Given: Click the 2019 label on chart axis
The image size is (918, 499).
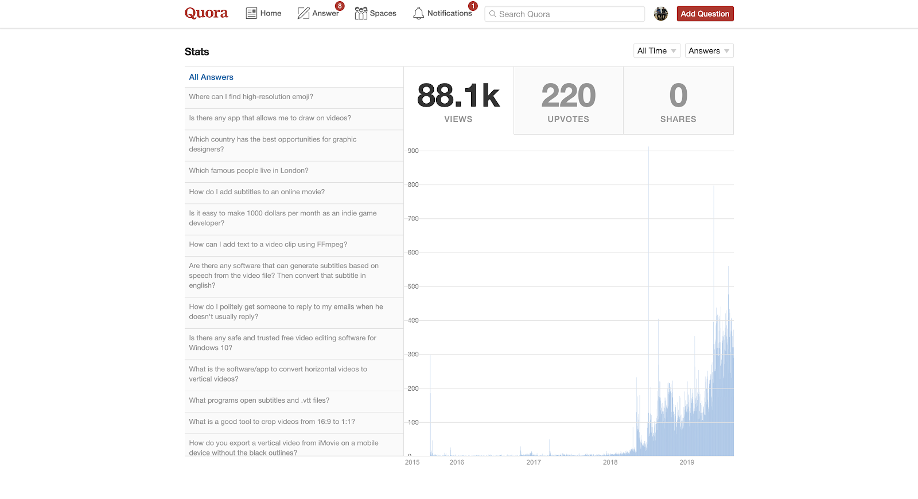Looking at the screenshot, I should tap(687, 462).
